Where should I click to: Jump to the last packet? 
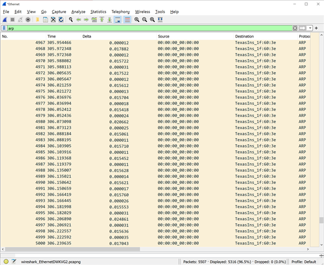pyautogui.click(x=109, y=20)
